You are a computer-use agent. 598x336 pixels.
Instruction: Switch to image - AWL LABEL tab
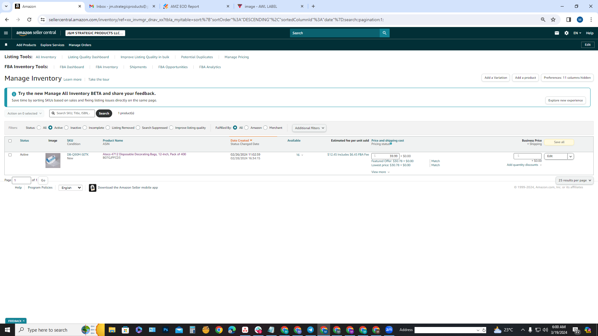click(270, 6)
